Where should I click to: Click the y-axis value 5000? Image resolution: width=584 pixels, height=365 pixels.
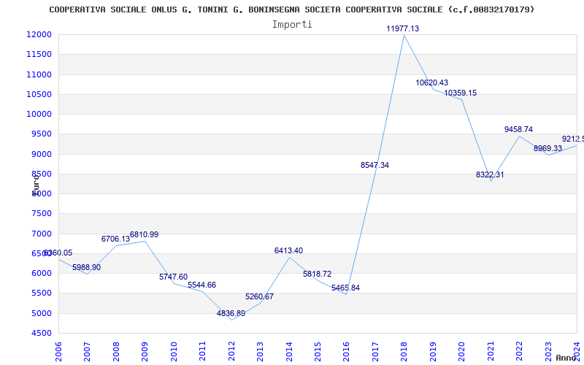coord(41,313)
